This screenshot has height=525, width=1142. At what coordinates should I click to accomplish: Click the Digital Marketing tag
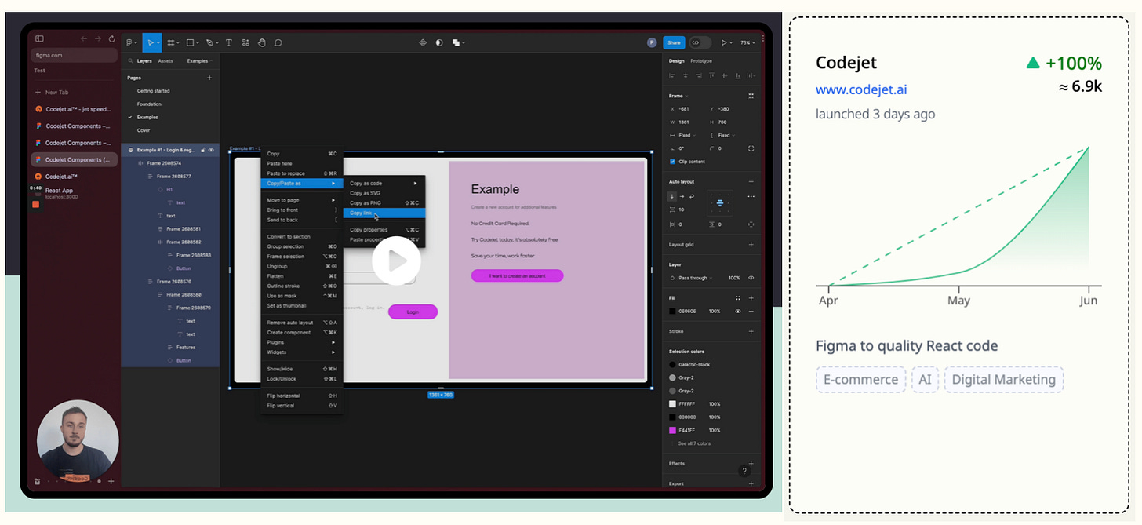click(1003, 379)
